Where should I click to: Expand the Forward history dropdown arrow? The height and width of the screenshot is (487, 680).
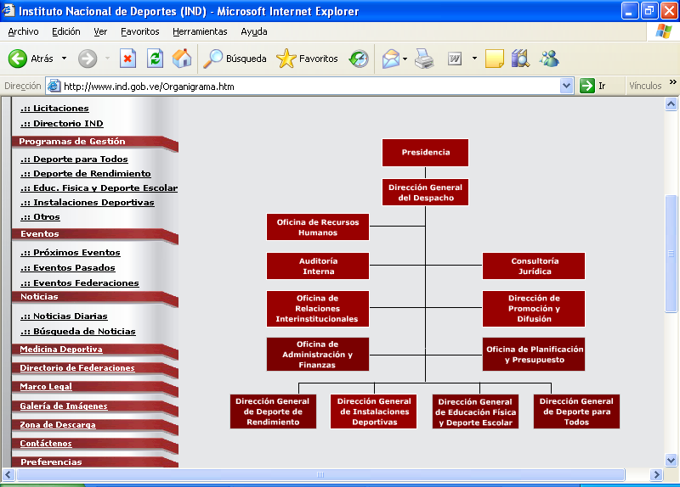click(x=107, y=59)
